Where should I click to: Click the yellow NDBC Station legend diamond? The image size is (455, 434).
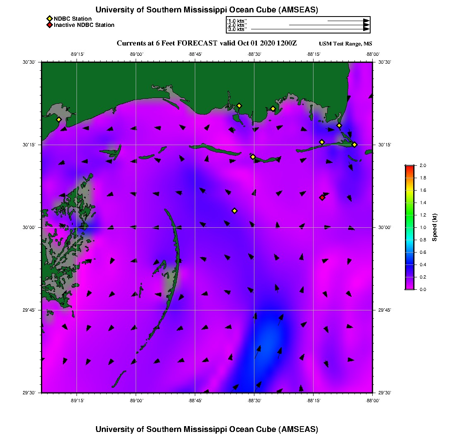49,19
